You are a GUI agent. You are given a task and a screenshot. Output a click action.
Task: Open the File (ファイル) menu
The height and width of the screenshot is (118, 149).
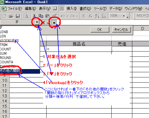click(15, 9)
